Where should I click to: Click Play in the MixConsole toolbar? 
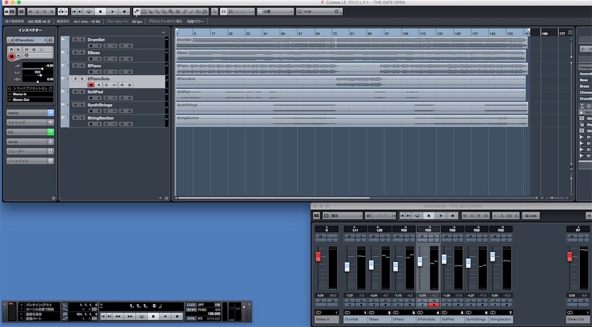tap(441, 215)
